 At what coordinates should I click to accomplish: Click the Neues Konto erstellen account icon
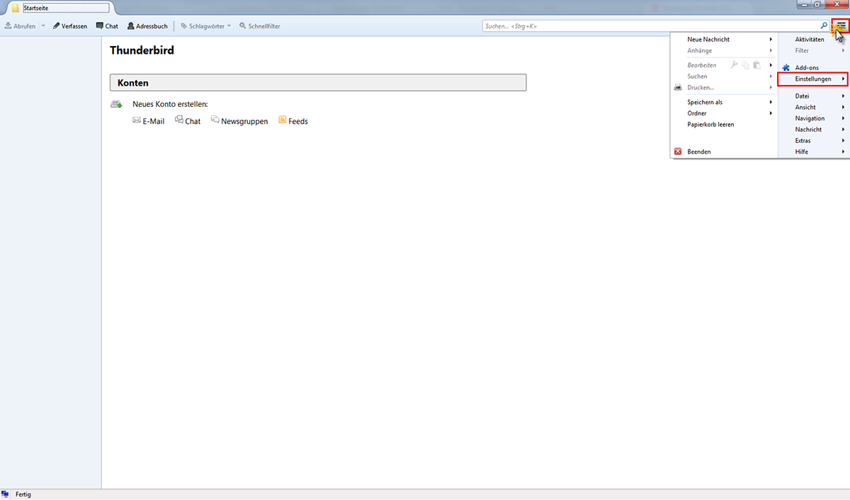(116, 104)
